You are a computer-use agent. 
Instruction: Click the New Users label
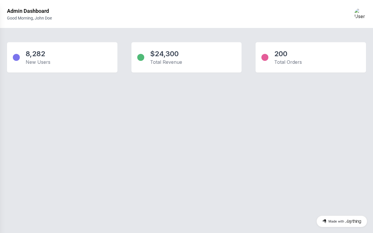point(38,62)
